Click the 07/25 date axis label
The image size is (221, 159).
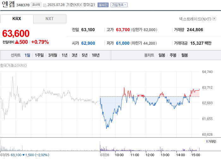click(x=5, y=155)
